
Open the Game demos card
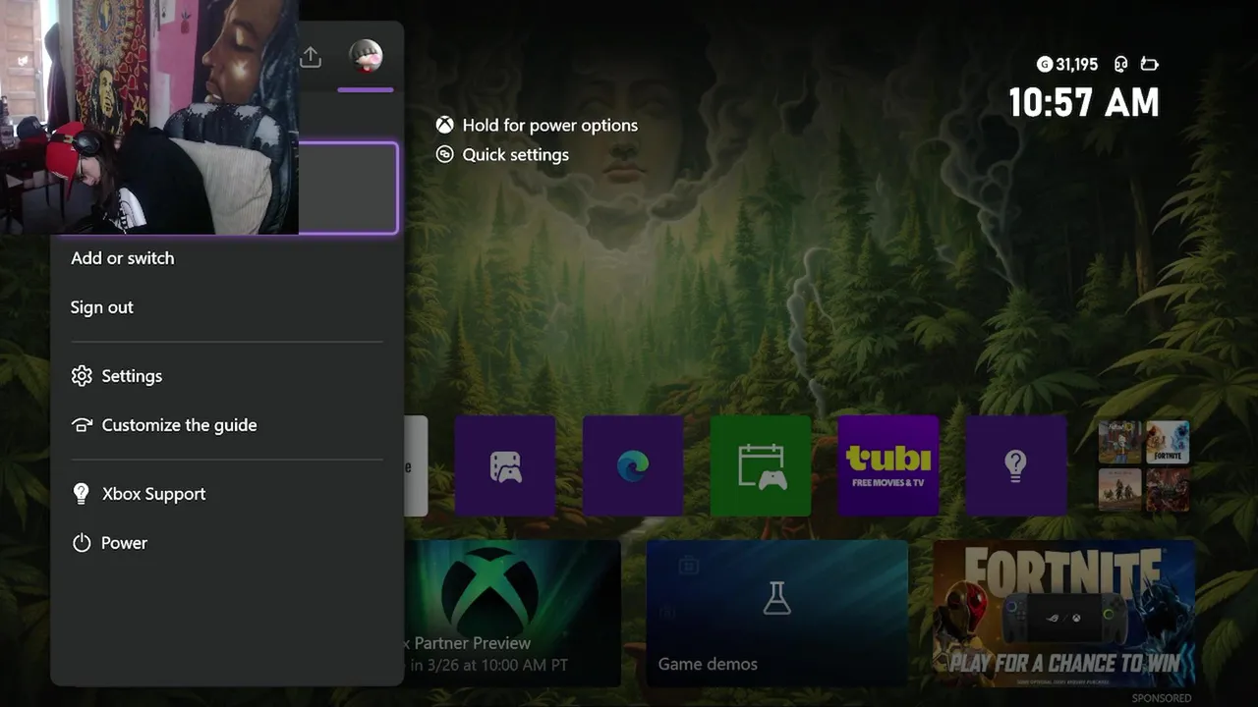(776, 613)
